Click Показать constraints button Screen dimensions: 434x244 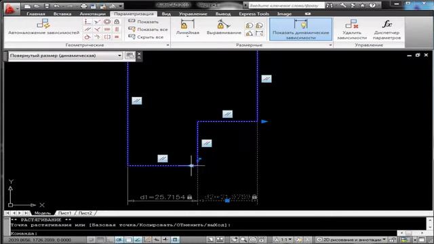pos(144,22)
